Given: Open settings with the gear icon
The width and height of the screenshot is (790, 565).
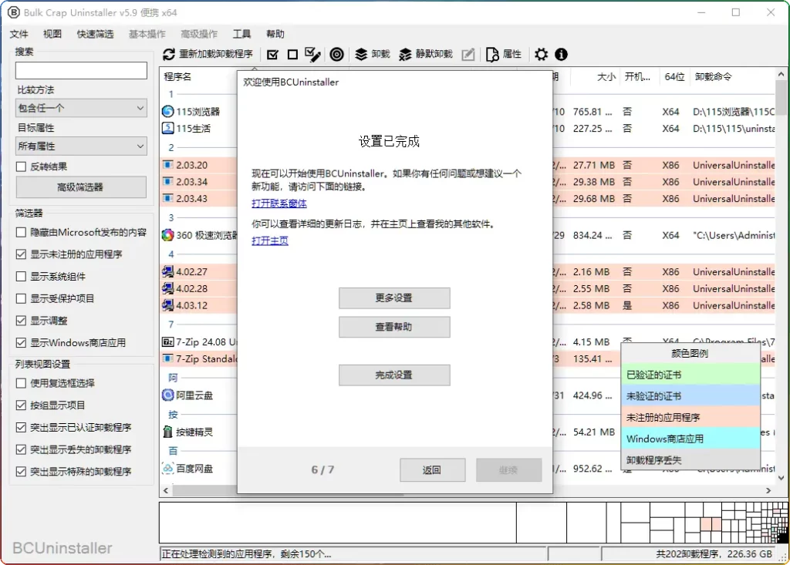Looking at the screenshot, I should pyautogui.click(x=541, y=55).
